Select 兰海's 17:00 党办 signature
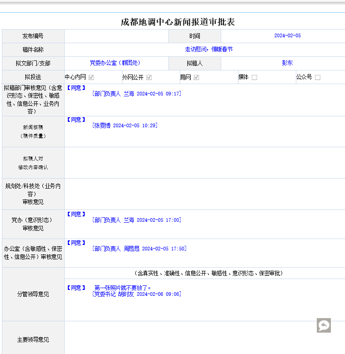The width and height of the screenshot is (345, 354). pos(137,220)
